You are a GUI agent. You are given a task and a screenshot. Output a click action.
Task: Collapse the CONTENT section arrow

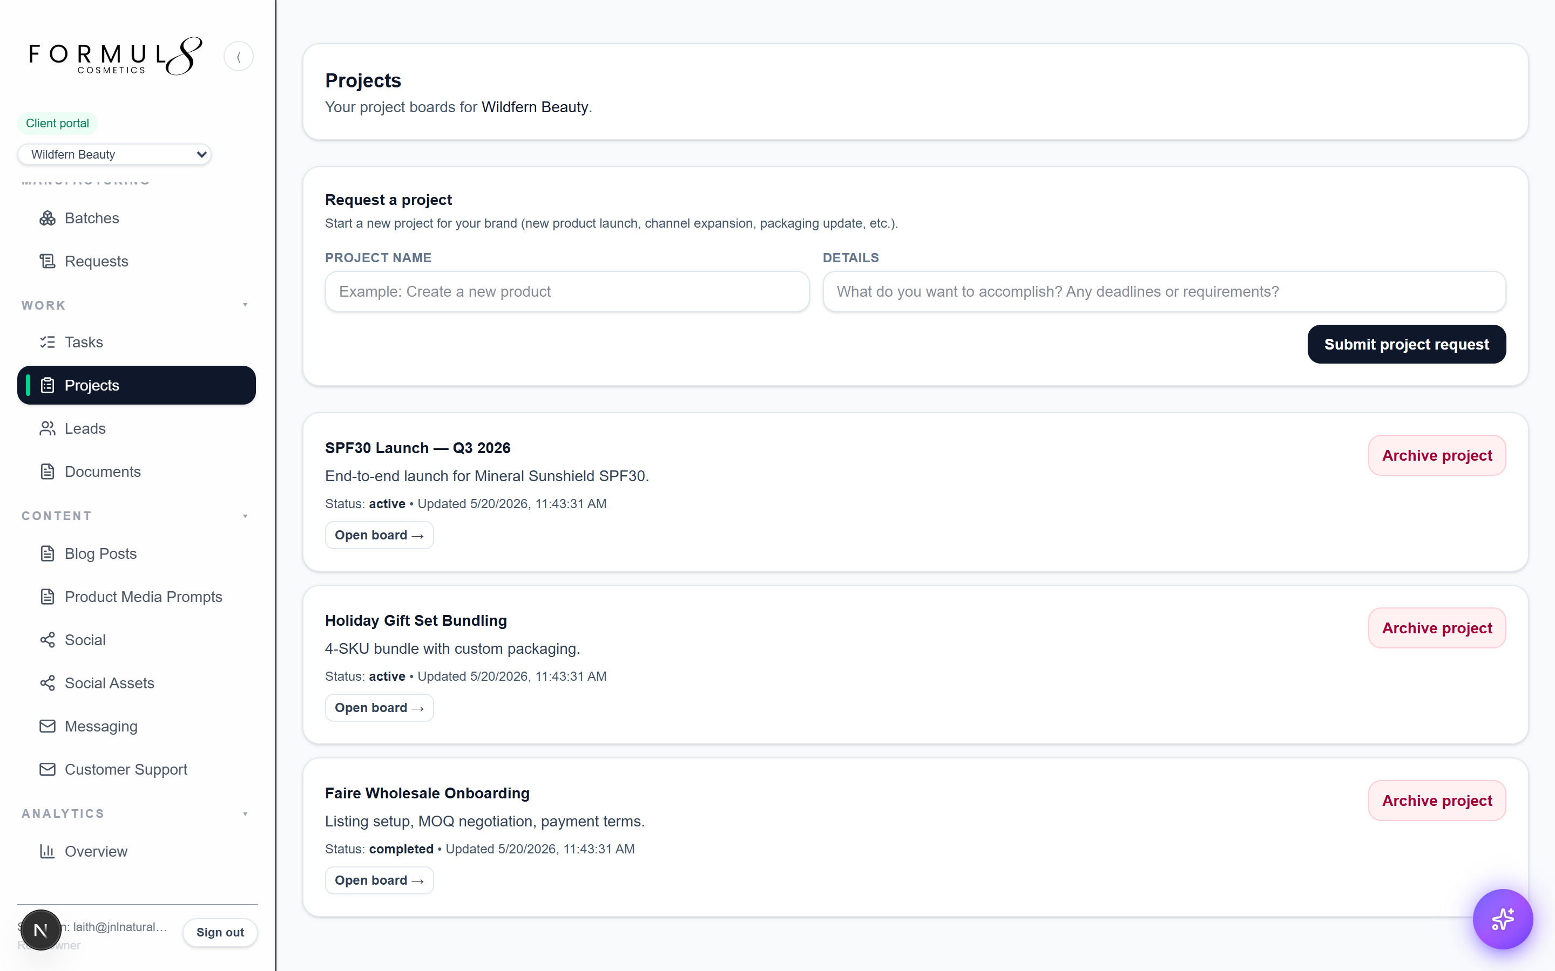pos(246,516)
